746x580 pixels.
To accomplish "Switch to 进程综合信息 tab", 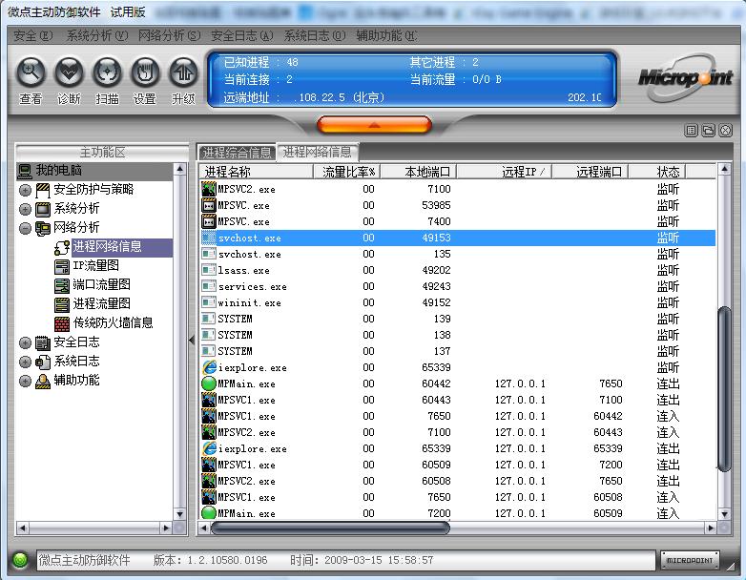I will (237, 153).
